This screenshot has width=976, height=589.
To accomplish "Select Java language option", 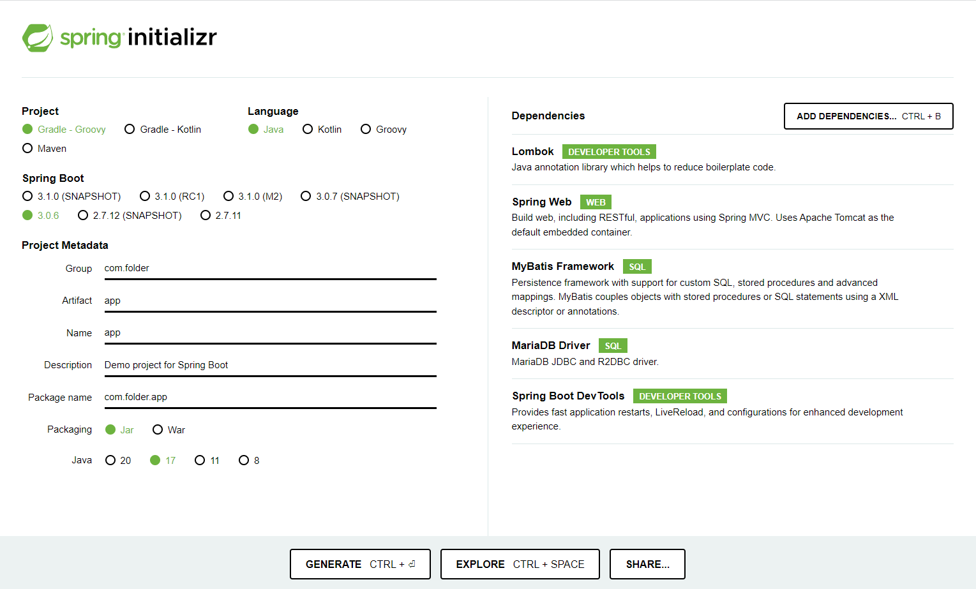I will coord(266,129).
